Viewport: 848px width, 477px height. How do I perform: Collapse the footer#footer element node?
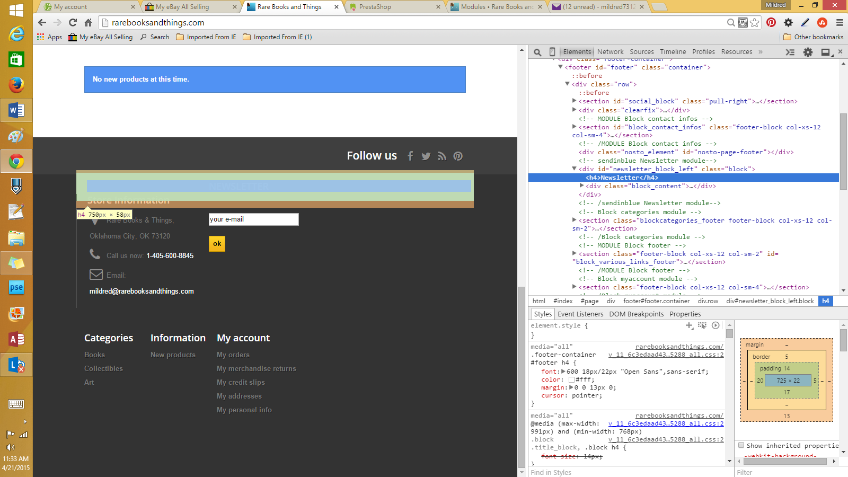[560, 67]
